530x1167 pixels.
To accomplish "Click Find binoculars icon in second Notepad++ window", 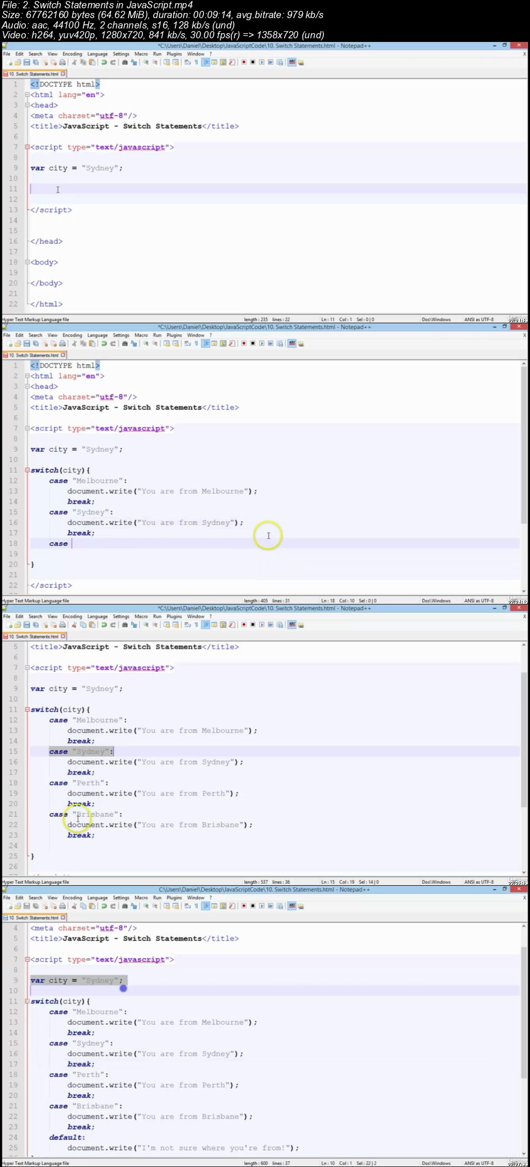I will [125, 343].
